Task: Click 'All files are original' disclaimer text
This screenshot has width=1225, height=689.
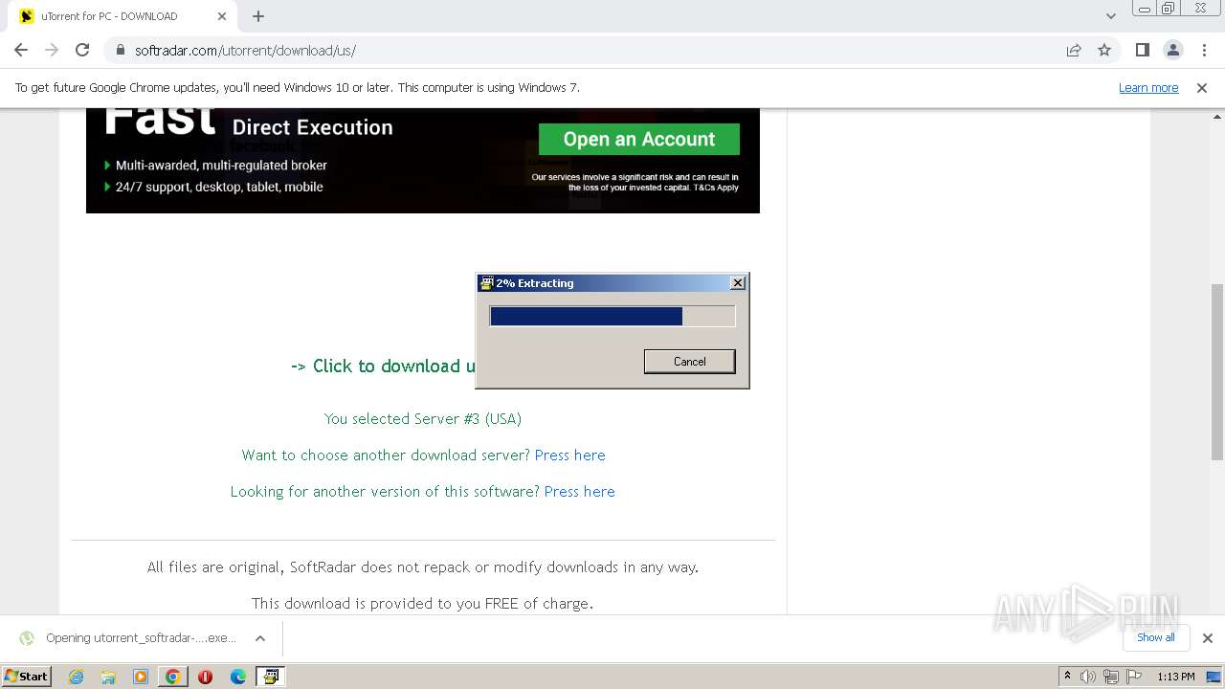Action: [422, 567]
